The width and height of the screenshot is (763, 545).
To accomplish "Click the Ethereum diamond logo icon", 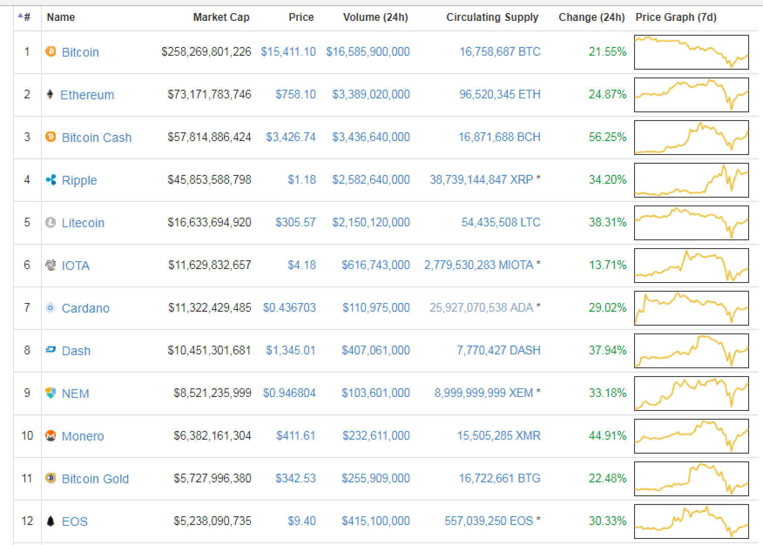I will pyautogui.click(x=50, y=94).
